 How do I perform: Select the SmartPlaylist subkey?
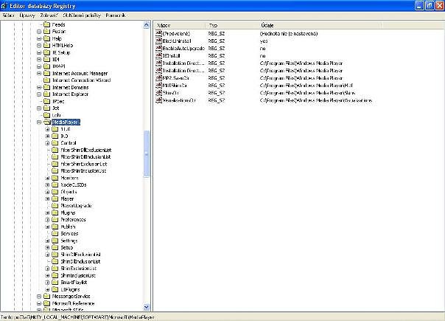(74, 283)
